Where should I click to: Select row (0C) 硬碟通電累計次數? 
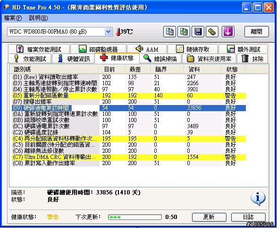129,126
